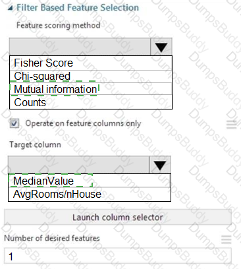The width and height of the screenshot is (241, 269).
Task: Choose MedianValue as the target column
Action: pos(90,181)
